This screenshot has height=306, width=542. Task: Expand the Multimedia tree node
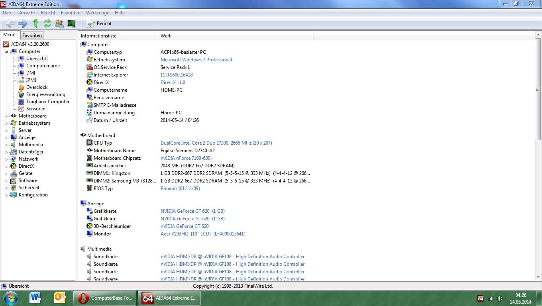click(6, 145)
